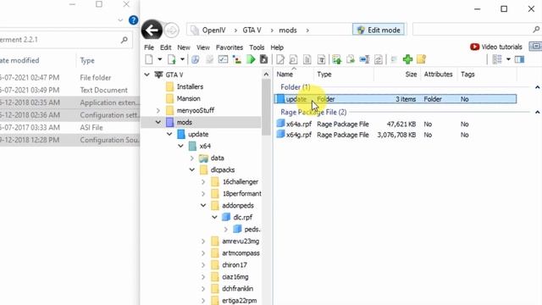Open the File menu
Viewport: 542px width, 305px height.
(149, 47)
